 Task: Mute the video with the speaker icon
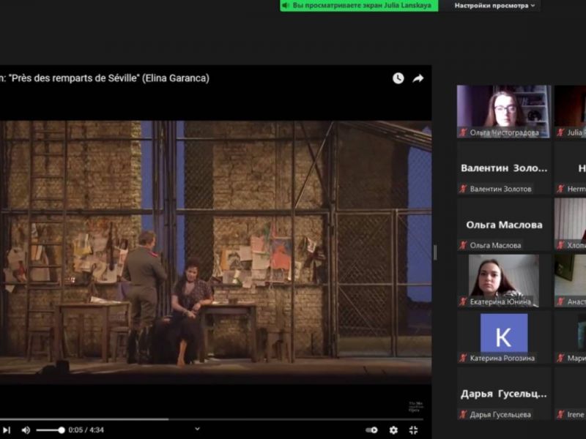pos(26,430)
